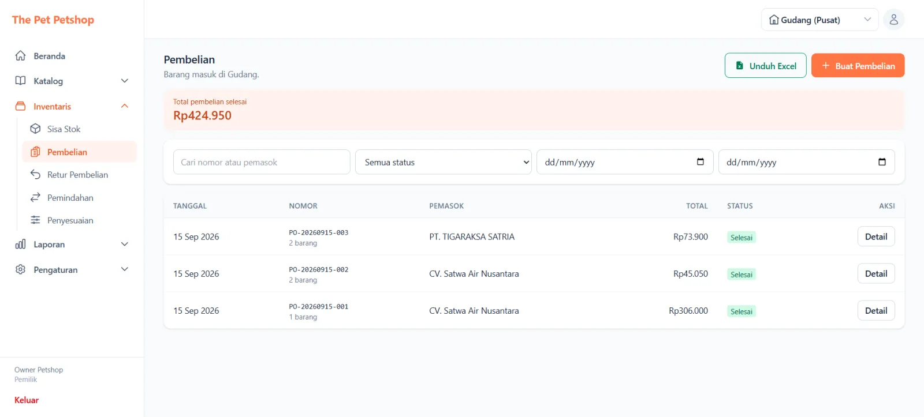Open the end date calendar picker icon
The height and width of the screenshot is (417, 924).
coord(882,161)
